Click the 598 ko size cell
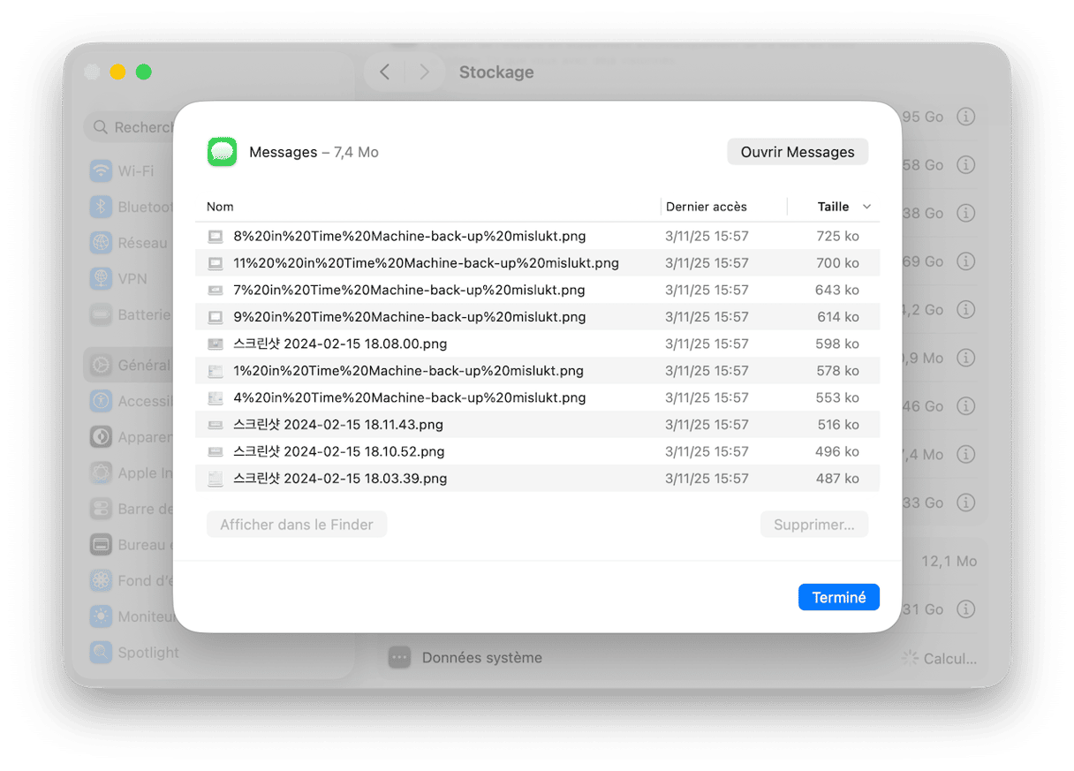Screen dimensions: 1074x771 click(837, 344)
